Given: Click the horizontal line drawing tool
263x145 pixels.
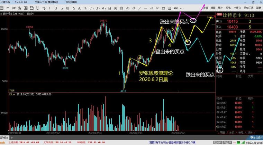Looking at the screenshot, I should (x=145, y=8).
